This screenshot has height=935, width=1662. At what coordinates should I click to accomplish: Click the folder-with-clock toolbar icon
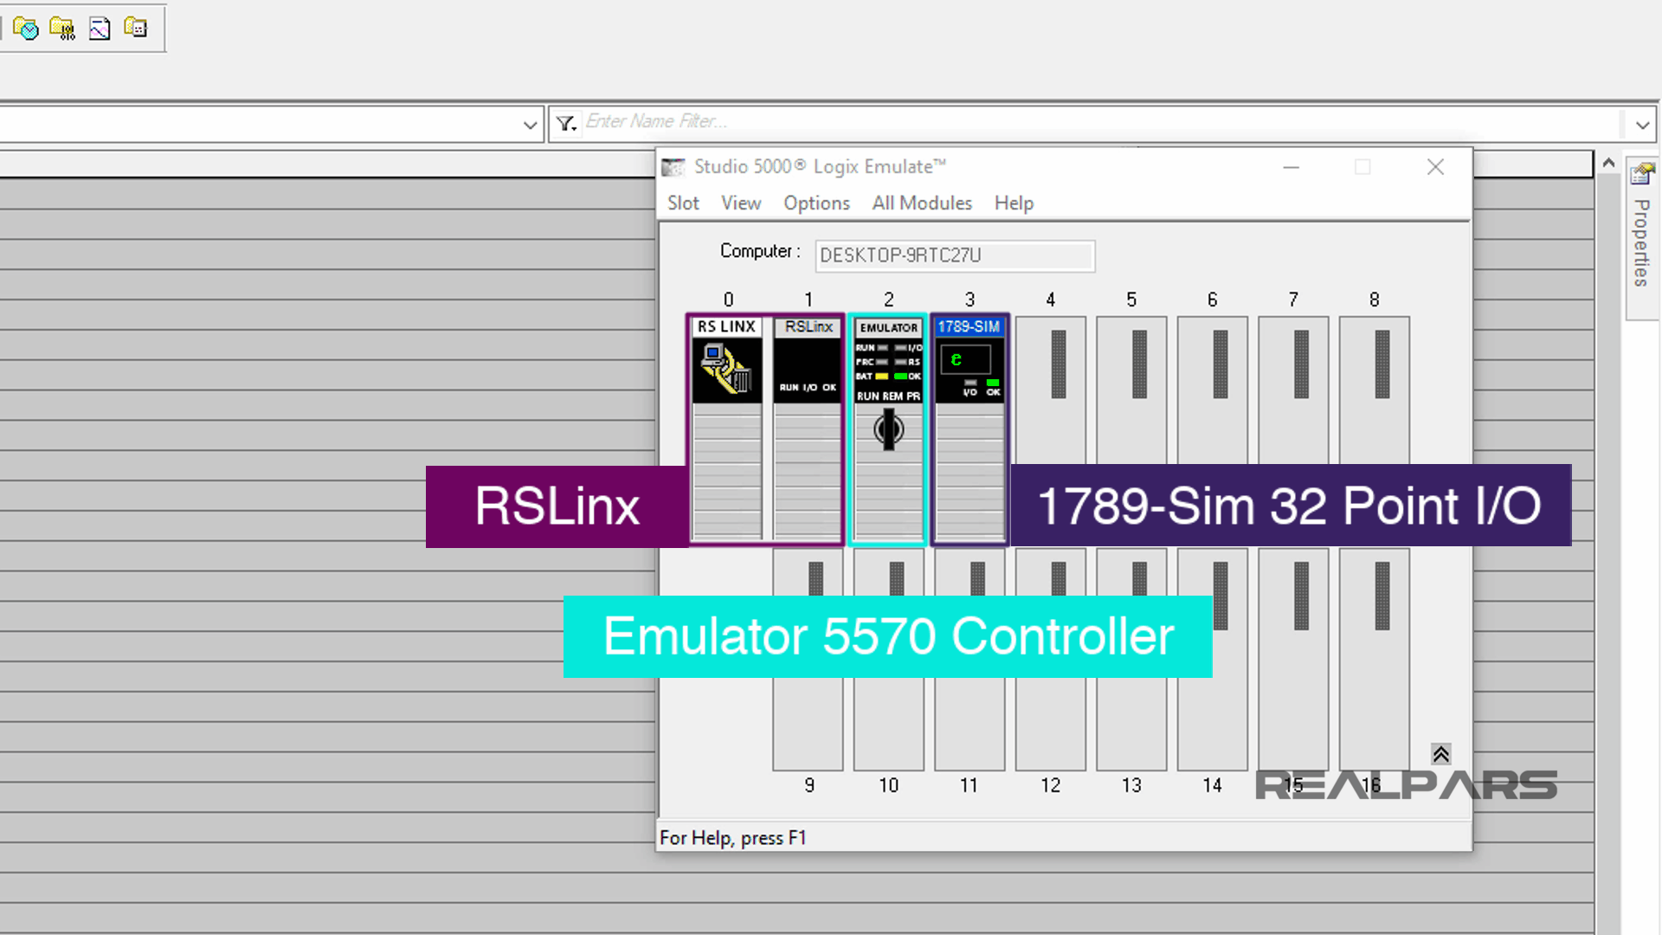(26, 29)
